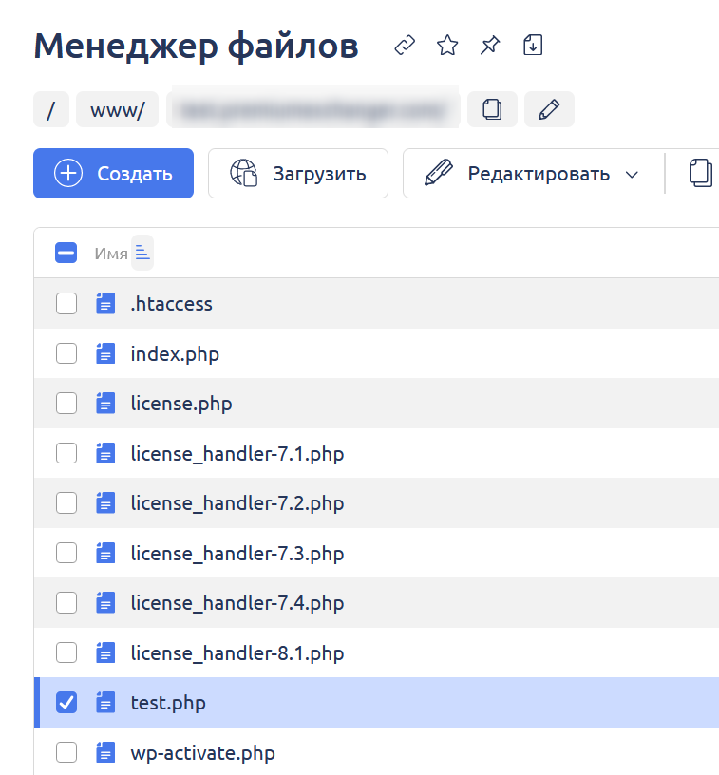Viewport: 719px width, 775px height.
Task: Click the document download icon in header
Action: tap(533, 46)
